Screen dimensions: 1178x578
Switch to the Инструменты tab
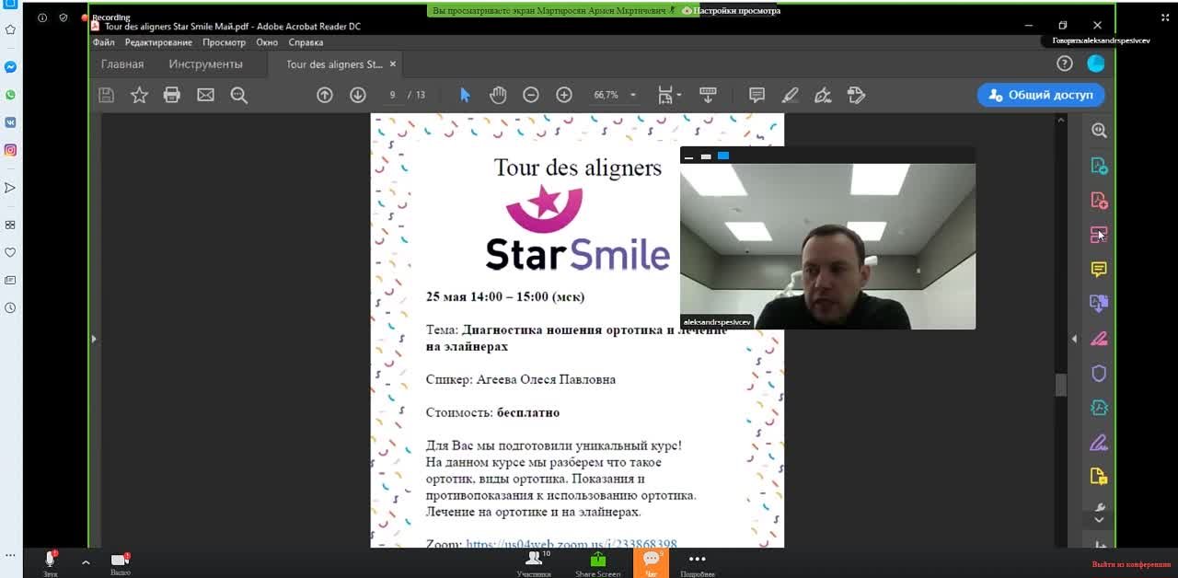pyautogui.click(x=205, y=64)
